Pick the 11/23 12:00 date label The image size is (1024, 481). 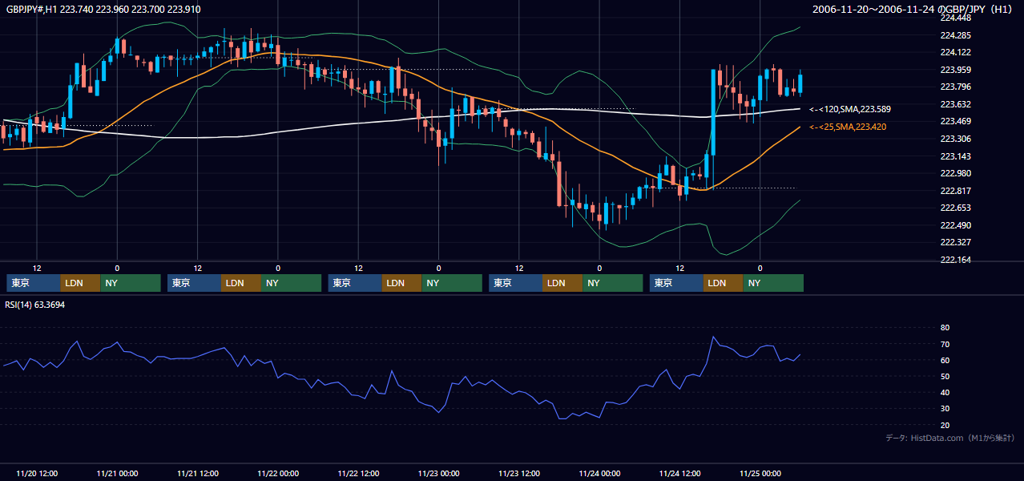click(518, 473)
